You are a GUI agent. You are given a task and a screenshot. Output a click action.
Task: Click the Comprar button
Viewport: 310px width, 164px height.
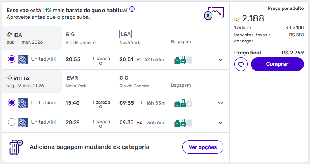[277, 64]
